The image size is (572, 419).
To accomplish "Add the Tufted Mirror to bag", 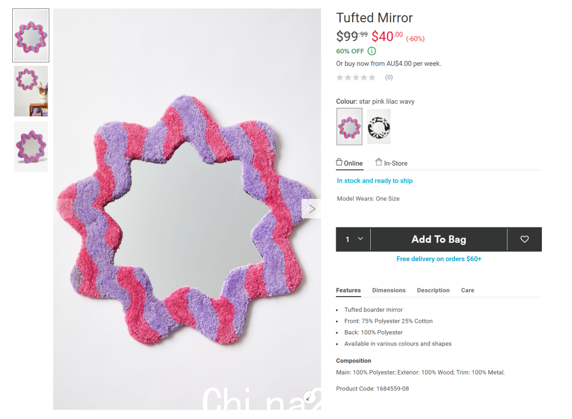I will coord(439,239).
